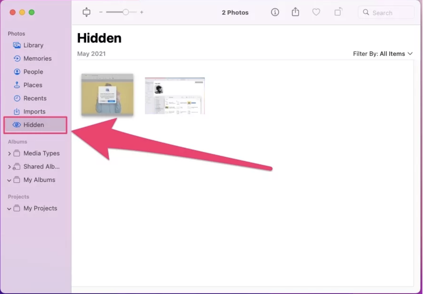Open Library in the sidebar
Viewport: 423px width, 294px height.
[x=33, y=45]
